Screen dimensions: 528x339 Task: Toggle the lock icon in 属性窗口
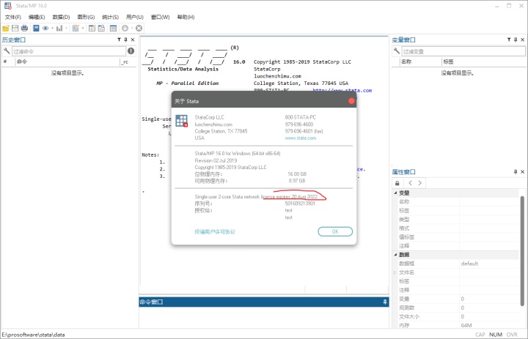point(397,183)
